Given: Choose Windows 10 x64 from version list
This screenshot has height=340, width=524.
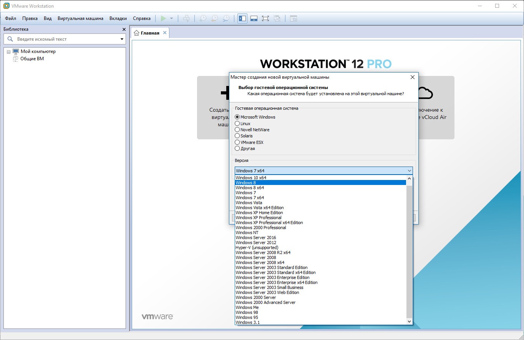Looking at the screenshot, I should 320,178.
